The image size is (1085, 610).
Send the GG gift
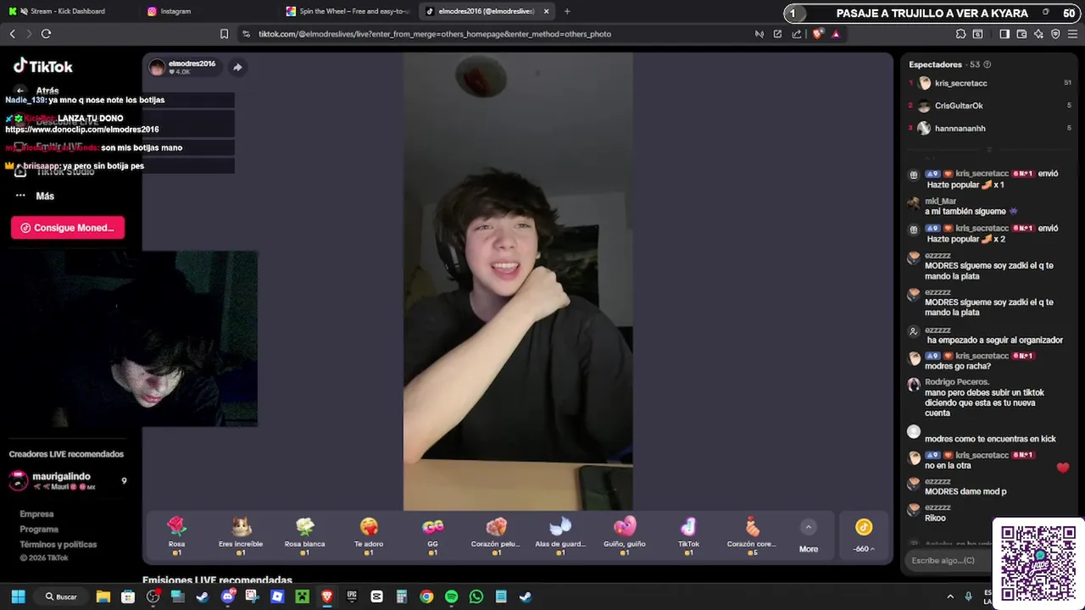[x=432, y=535]
